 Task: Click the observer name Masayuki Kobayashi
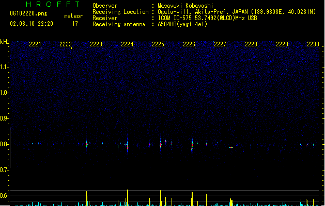click(x=185, y=6)
